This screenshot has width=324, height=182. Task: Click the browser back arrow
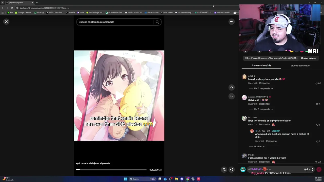click(x=3, y=8)
